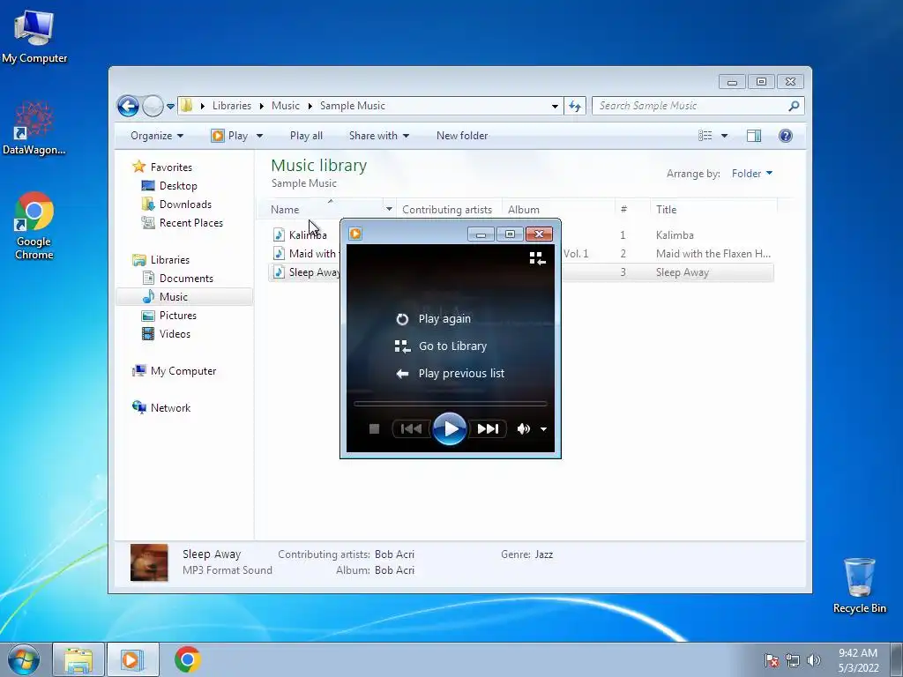903x677 pixels.
Task: Open Recent Places in the navigation pane
Action: [183, 223]
